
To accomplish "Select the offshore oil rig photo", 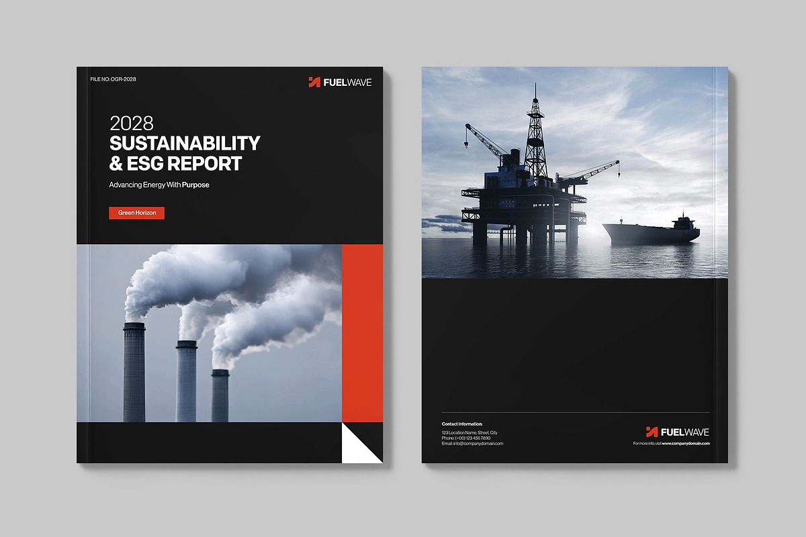I will coord(575,173).
